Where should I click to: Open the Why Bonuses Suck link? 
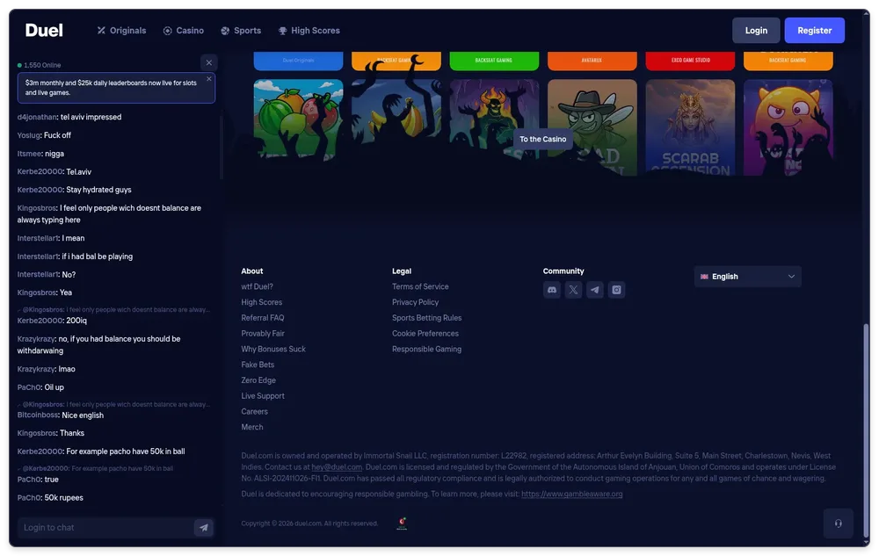point(273,350)
